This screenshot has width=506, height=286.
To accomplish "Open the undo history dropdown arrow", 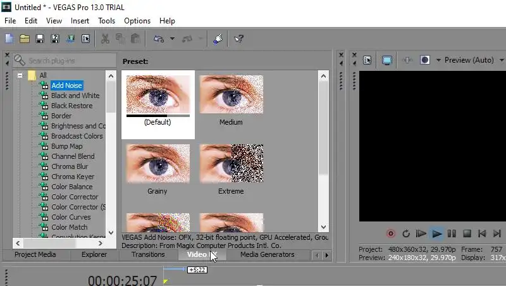I will (x=172, y=39).
